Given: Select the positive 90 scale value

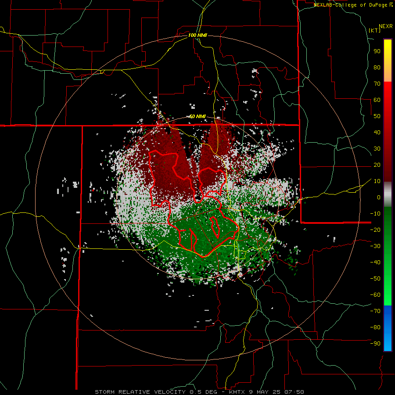Looking at the screenshot, I should pyautogui.click(x=377, y=51).
